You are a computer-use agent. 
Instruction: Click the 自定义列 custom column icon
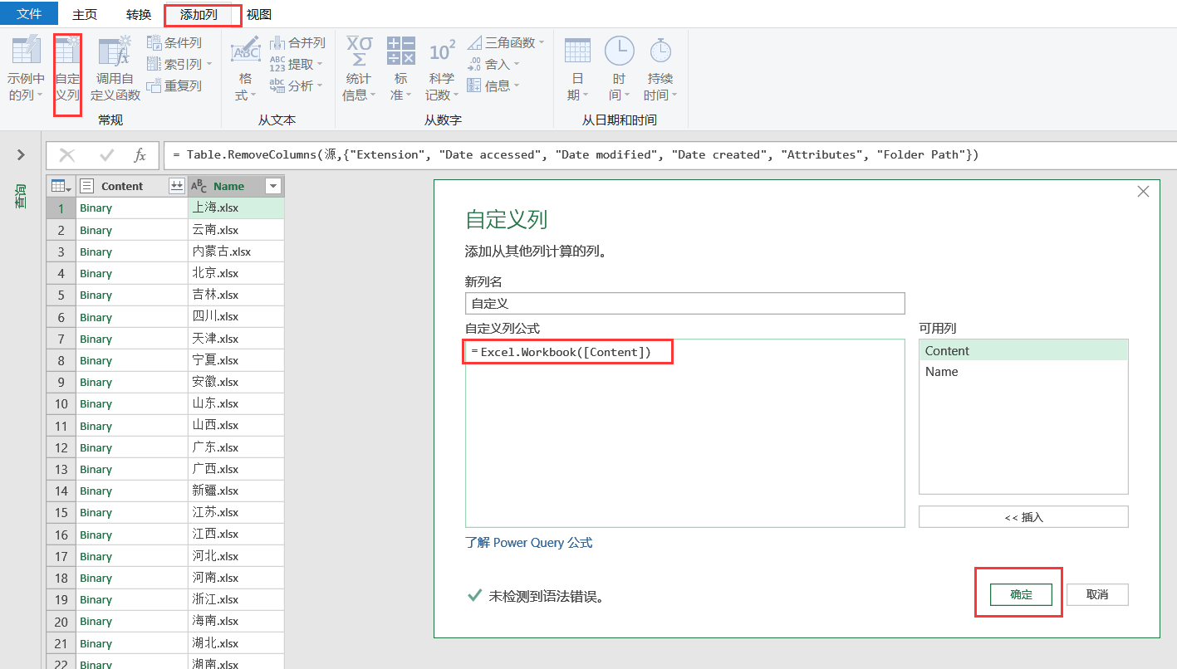[67, 69]
